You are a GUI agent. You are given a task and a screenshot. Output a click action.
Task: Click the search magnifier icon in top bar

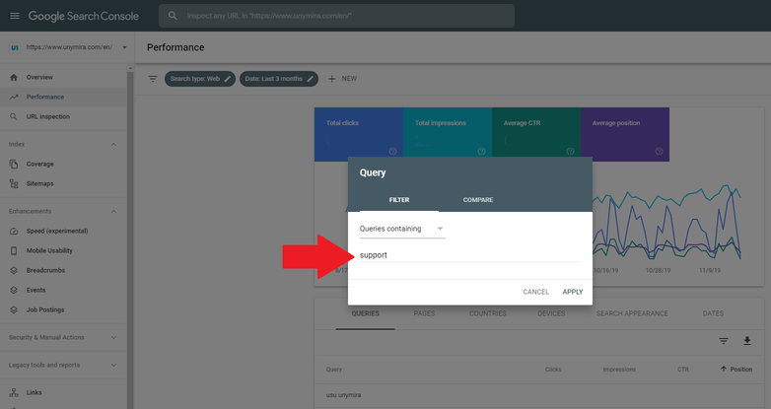pos(173,16)
